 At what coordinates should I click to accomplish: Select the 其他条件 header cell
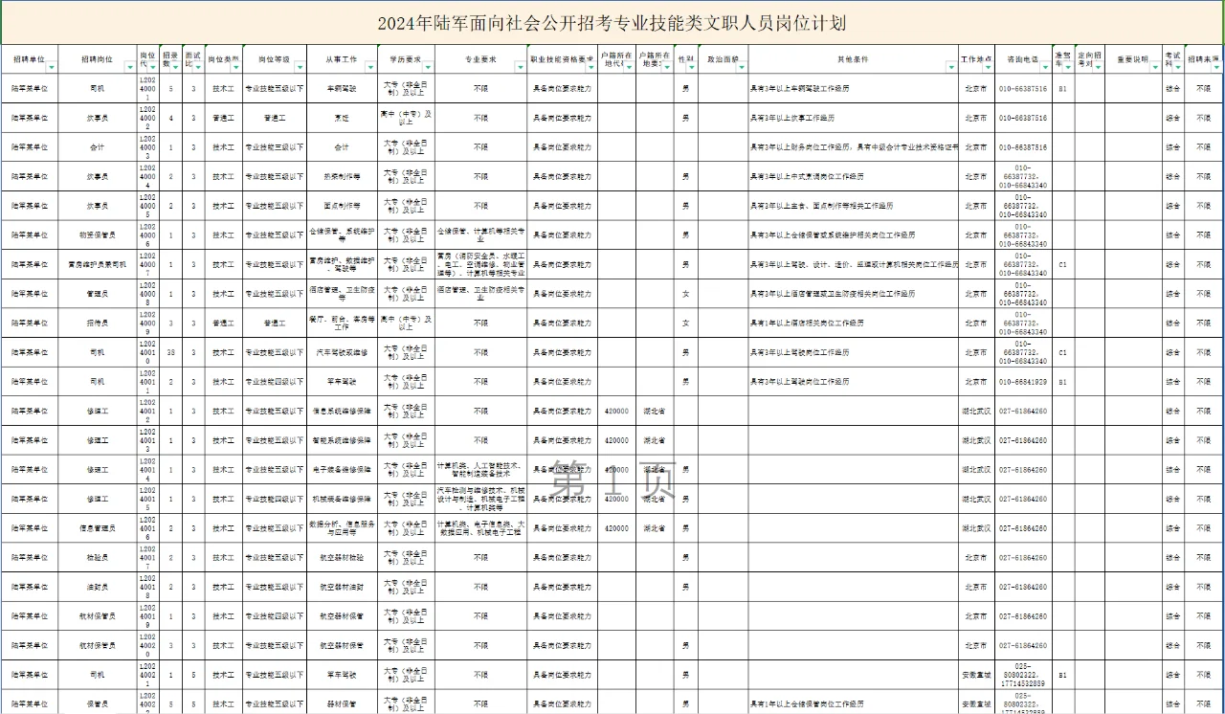[853, 59]
